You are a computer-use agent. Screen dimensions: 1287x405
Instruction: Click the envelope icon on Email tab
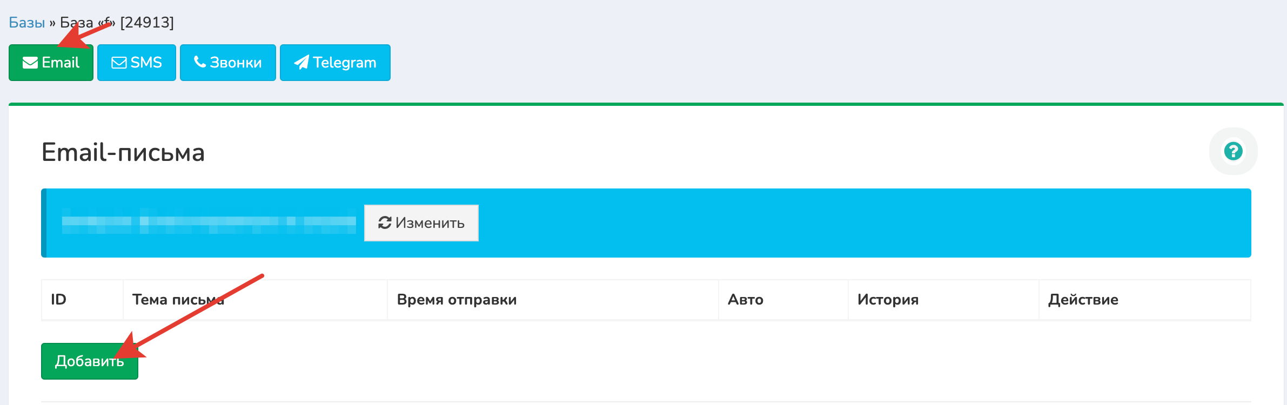point(30,63)
